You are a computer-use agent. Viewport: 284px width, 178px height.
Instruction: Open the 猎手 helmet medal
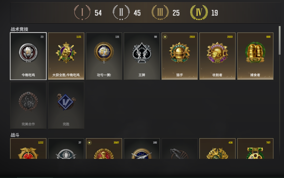pos(180,56)
